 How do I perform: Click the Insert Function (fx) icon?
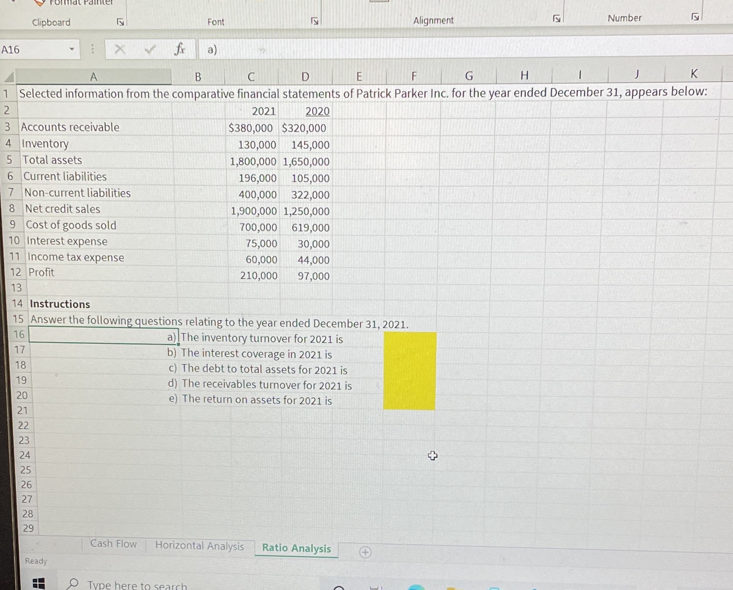[x=179, y=49]
